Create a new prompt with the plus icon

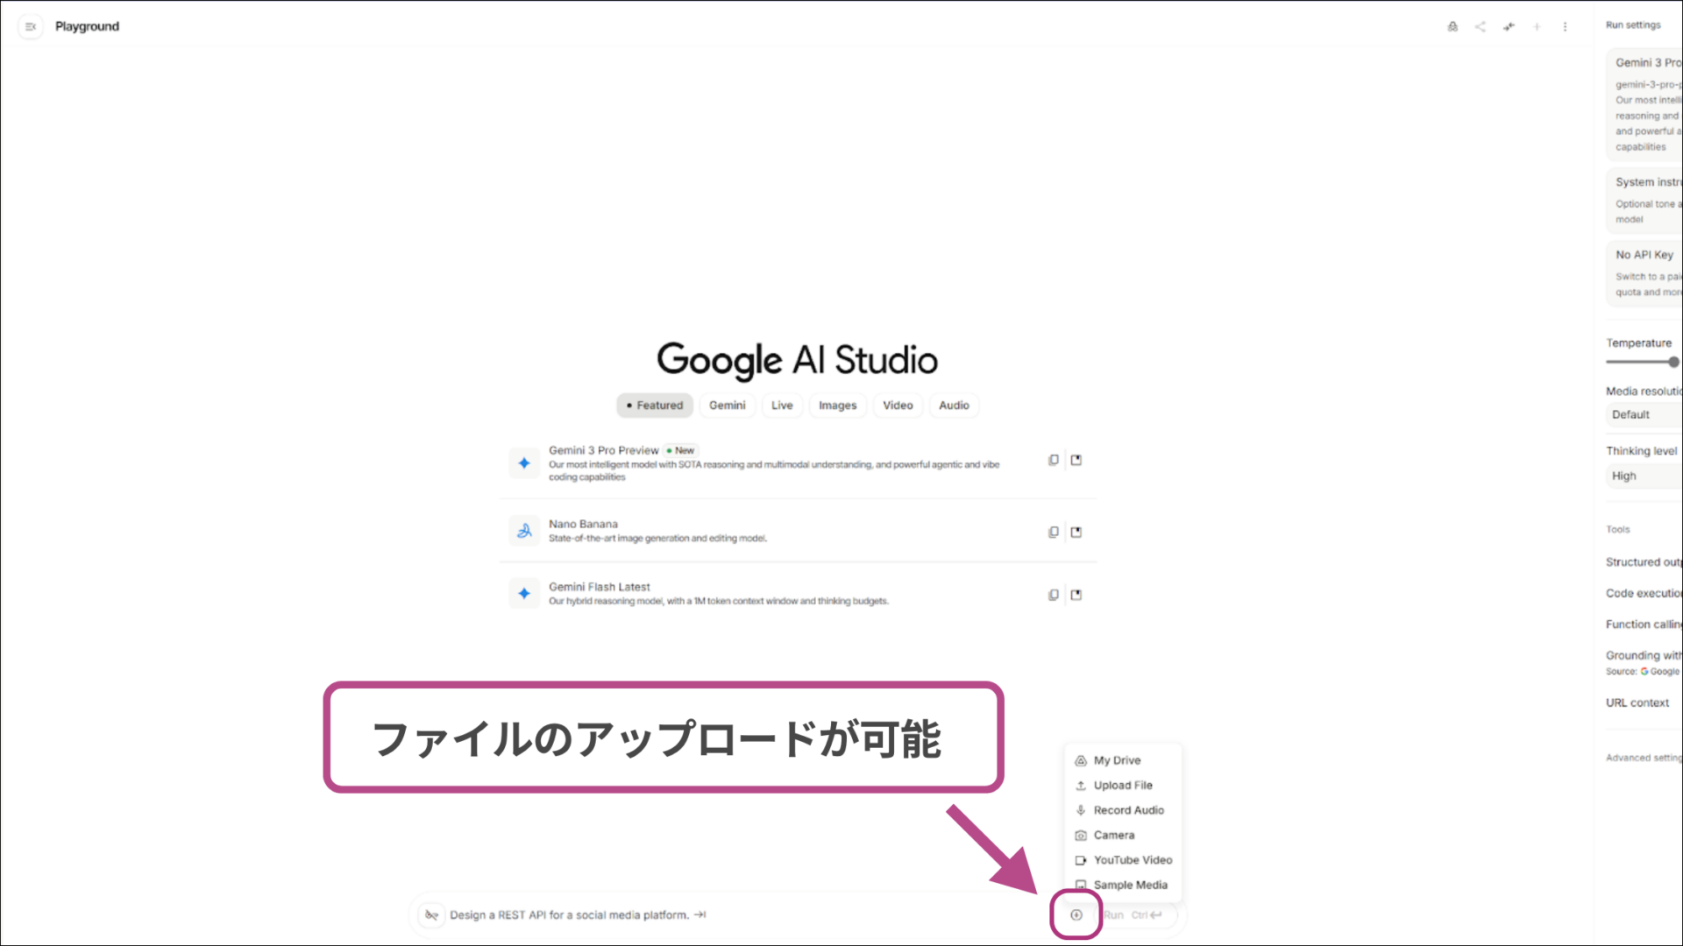point(1537,26)
